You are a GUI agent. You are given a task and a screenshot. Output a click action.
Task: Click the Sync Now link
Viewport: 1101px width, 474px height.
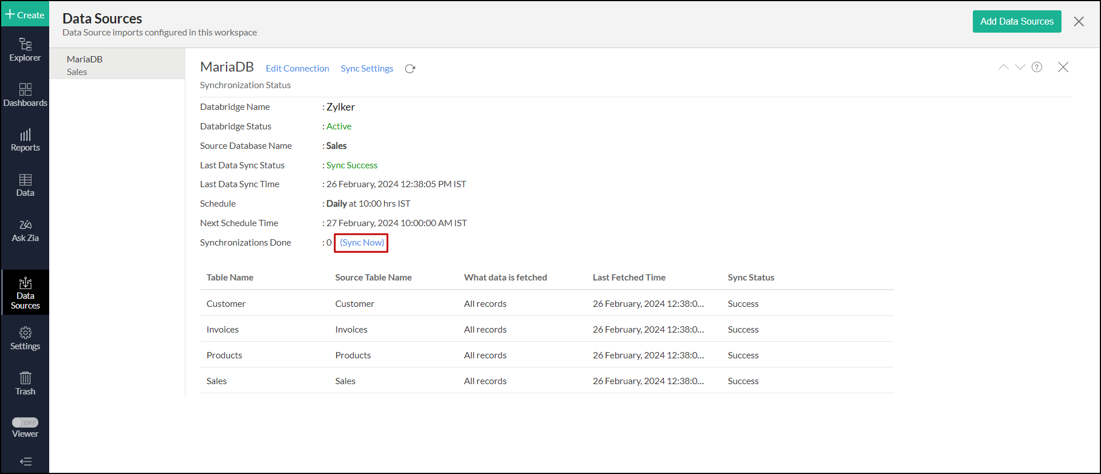pos(362,243)
